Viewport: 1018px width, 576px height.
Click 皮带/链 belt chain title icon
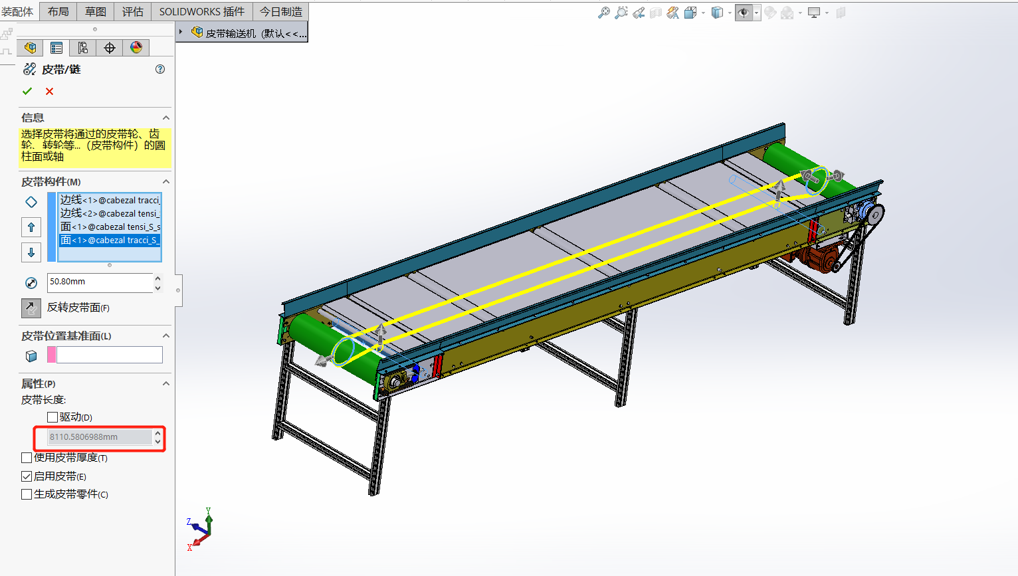coord(29,69)
